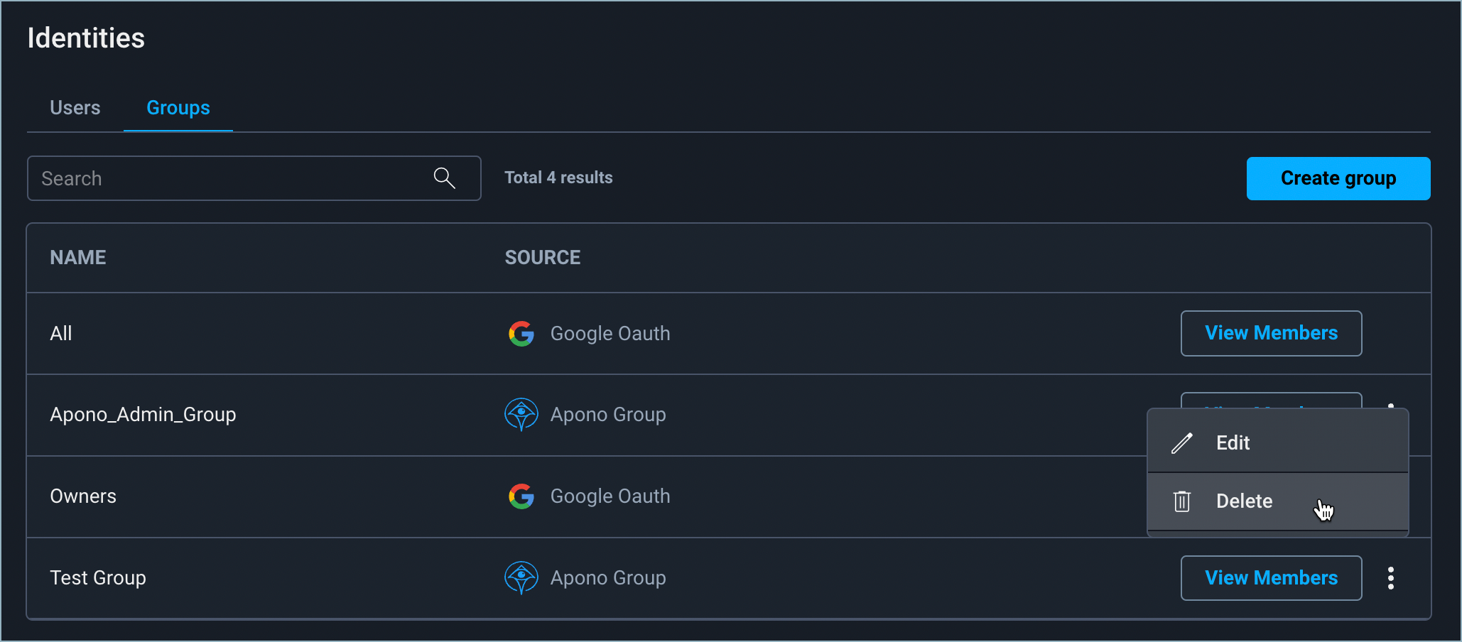Screen dimensions: 1462x642
Task: View Members of the All group
Action: point(1270,333)
